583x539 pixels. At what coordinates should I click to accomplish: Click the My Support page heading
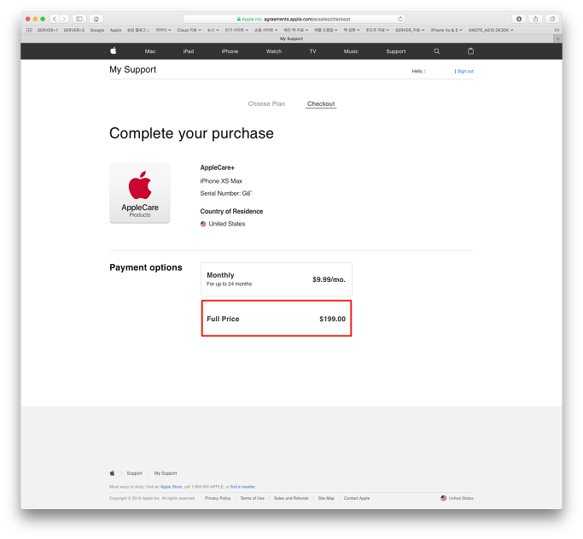[x=133, y=69]
